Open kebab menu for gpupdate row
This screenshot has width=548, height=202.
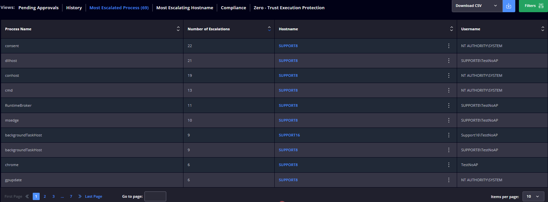tap(449, 180)
